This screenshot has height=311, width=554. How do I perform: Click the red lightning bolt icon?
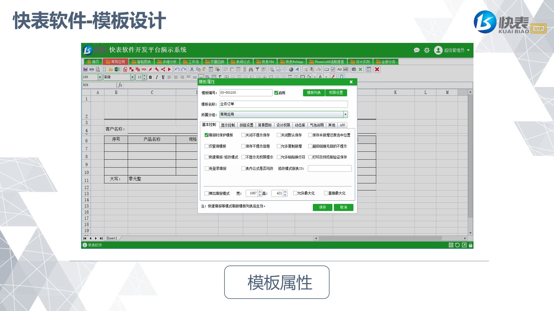[150, 69]
